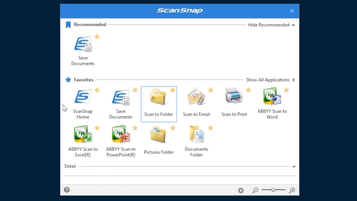Toggle the star on Scan to Email
Screen dimensions: 357x201
211,90
